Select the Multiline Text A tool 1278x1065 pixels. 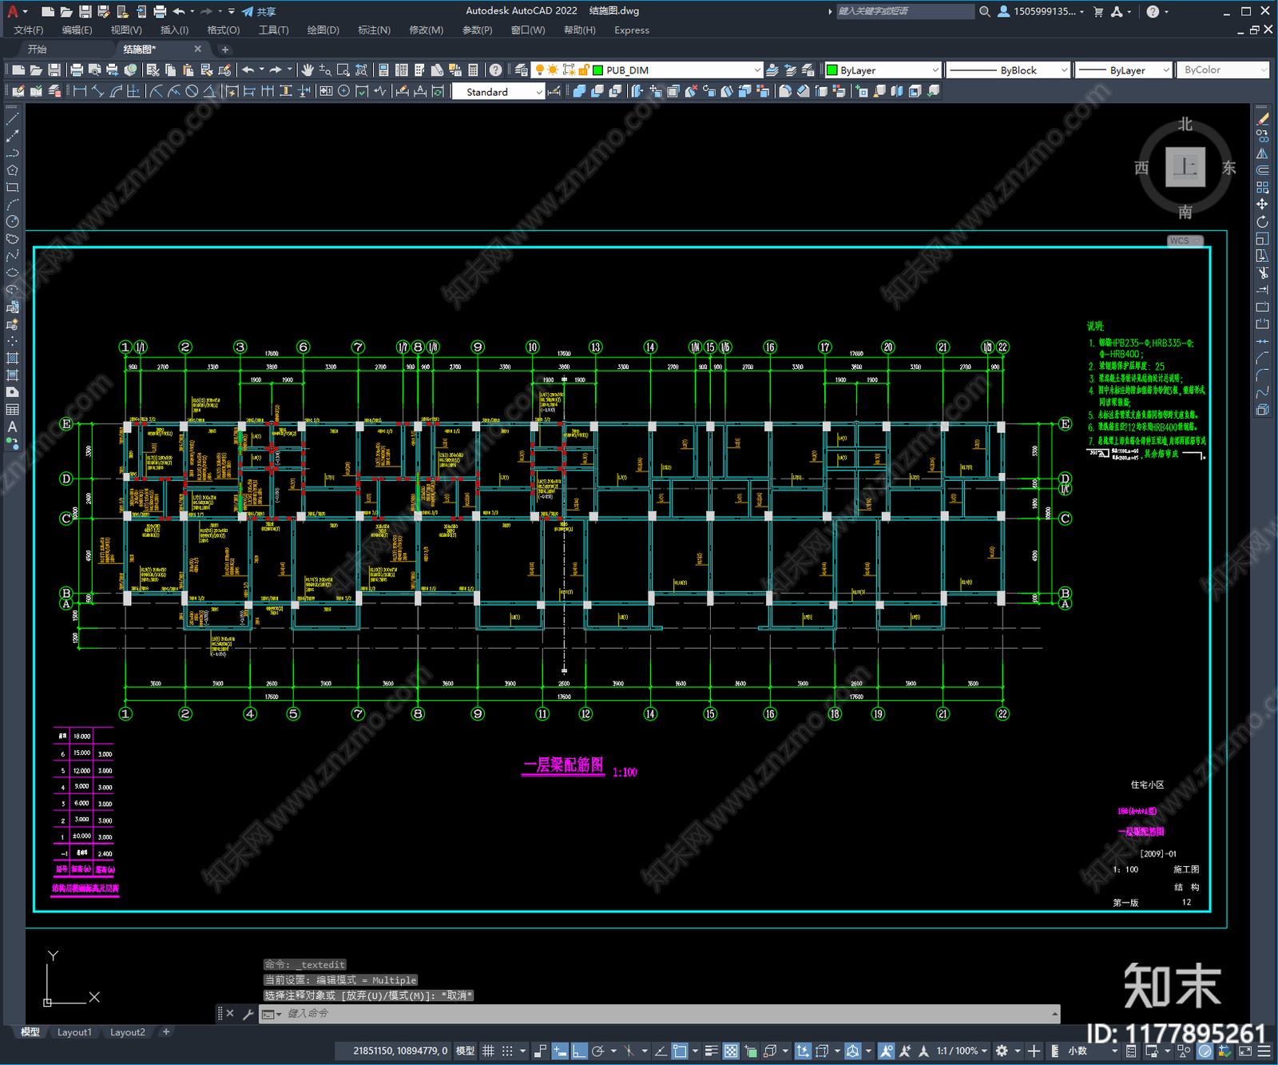point(12,427)
